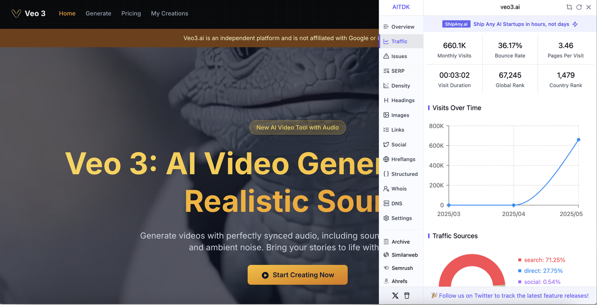The width and height of the screenshot is (597, 305).
Task: Click the coffee cup icon beside X
Action: [407, 296]
